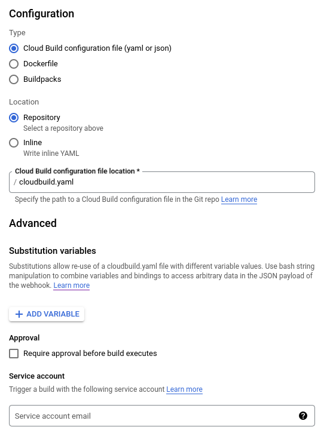
Task: Click the Dockerfile label text
Action: (x=40, y=64)
